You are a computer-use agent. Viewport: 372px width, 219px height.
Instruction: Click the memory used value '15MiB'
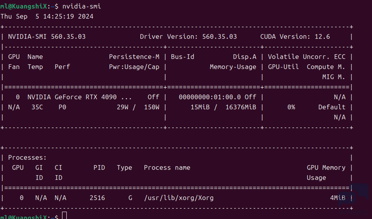(x=200, y=107)
